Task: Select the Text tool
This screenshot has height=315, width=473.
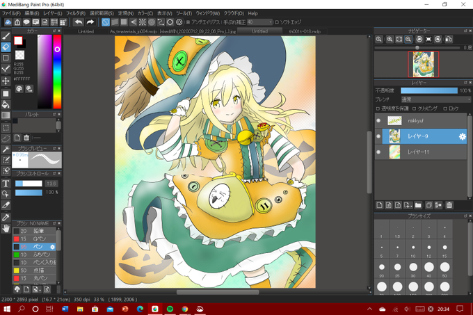Action: coord(6,184)
